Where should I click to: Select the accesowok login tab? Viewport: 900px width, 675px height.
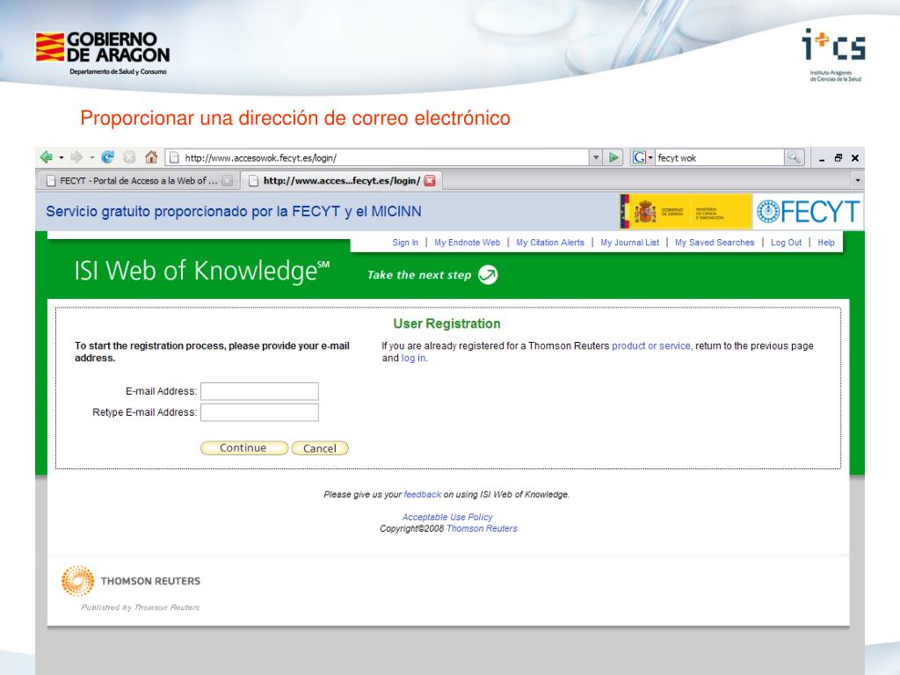341,181
